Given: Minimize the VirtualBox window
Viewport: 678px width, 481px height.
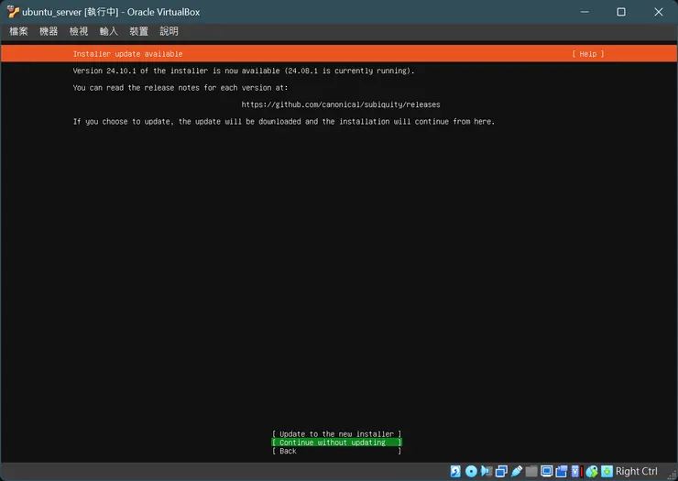Looking at the screenshot, I should [x=585, y=12].
